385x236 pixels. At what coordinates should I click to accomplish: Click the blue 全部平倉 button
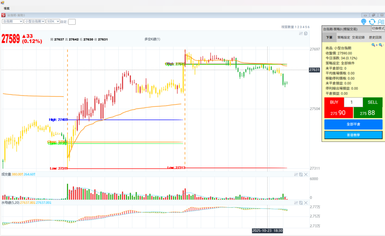353,124
